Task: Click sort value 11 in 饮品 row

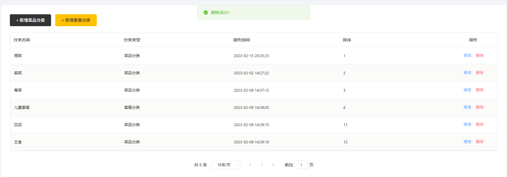Action: (x=345, y=125)
